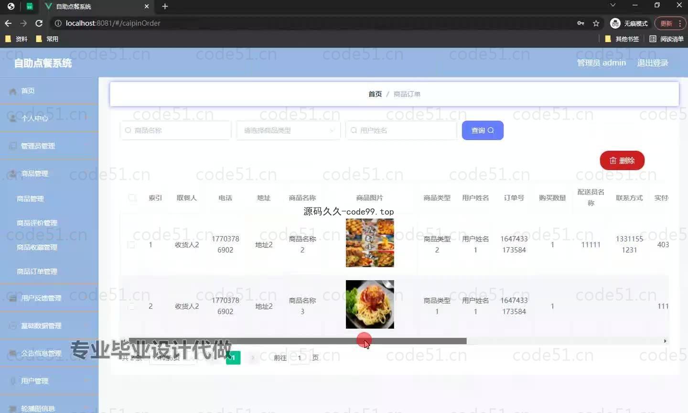Open the 商品评价管理 submenu item
This screenshot has height=413, width=688.
pyautogui.click(x=49, y=223)
